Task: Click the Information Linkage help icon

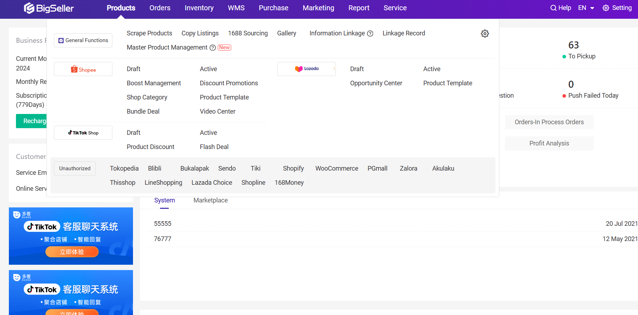Action: [x=370, y=34]
